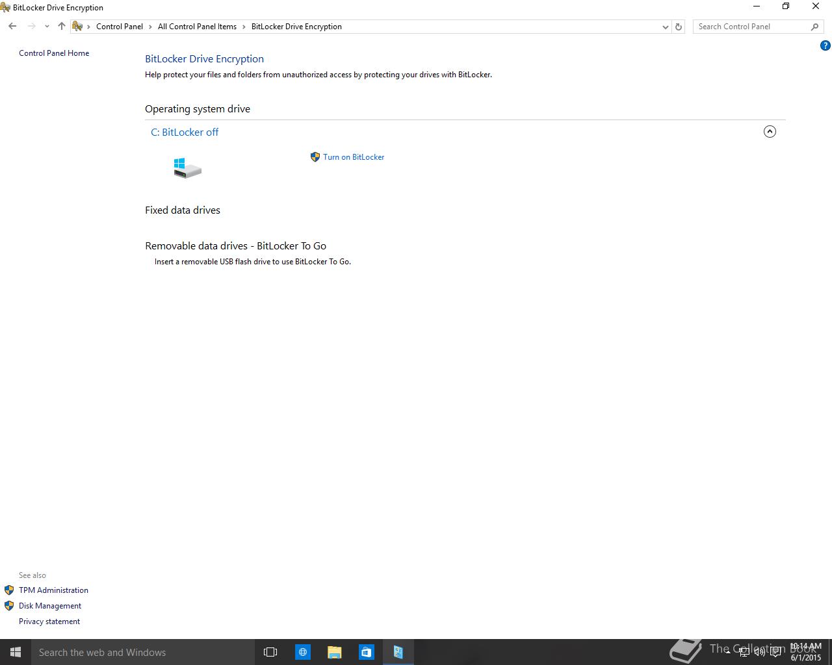Collapse the C: drive section chevron
This screenshot has width=832, height=665.
click(x=770, y=132)
